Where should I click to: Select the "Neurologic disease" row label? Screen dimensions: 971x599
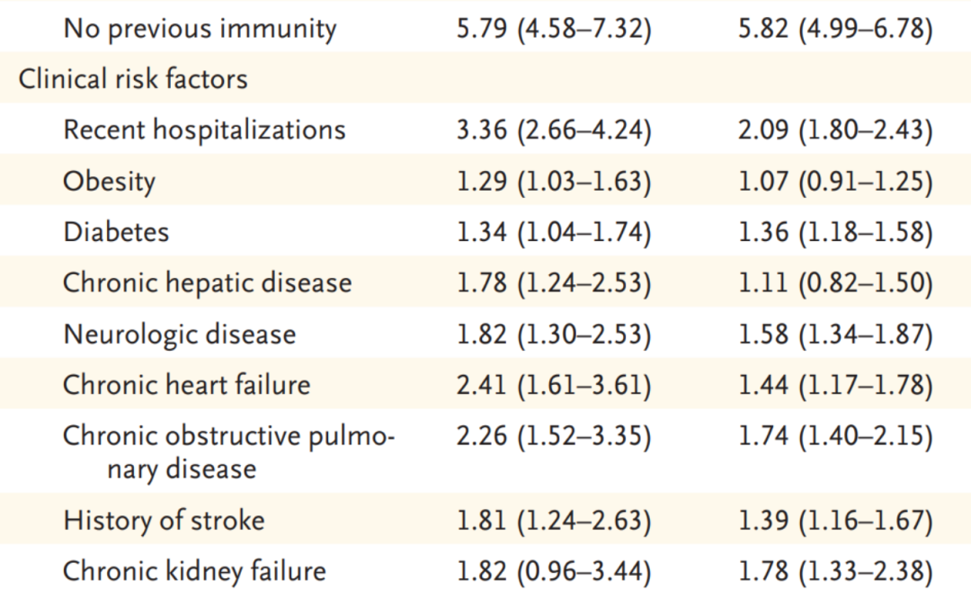coord(179,335)
